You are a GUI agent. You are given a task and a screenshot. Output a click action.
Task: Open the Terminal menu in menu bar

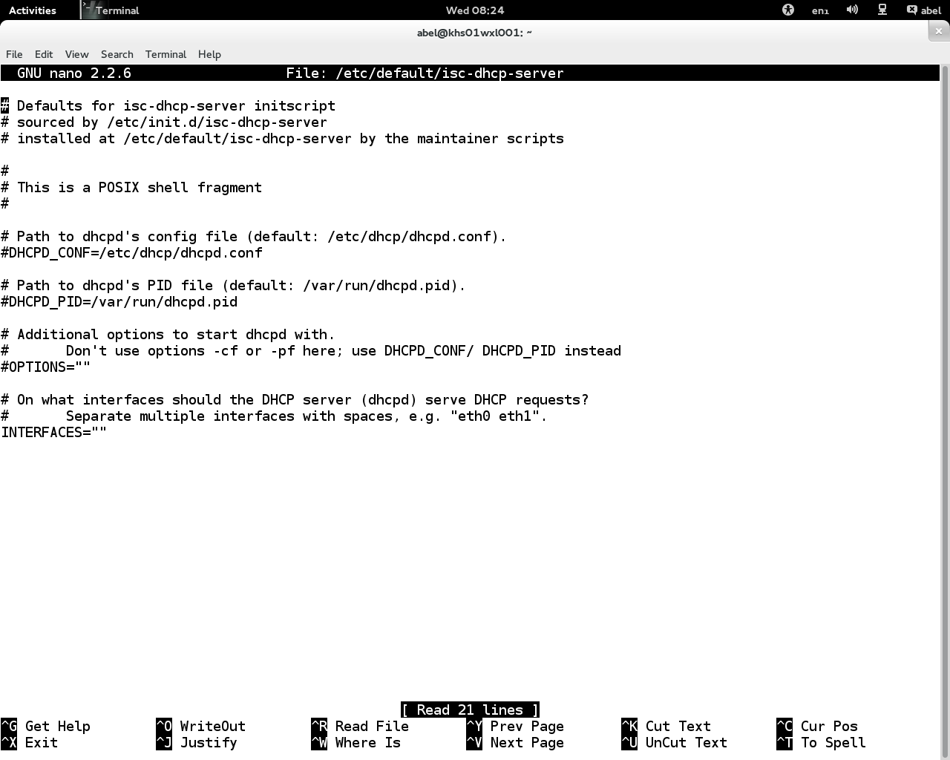coord(166,54)
